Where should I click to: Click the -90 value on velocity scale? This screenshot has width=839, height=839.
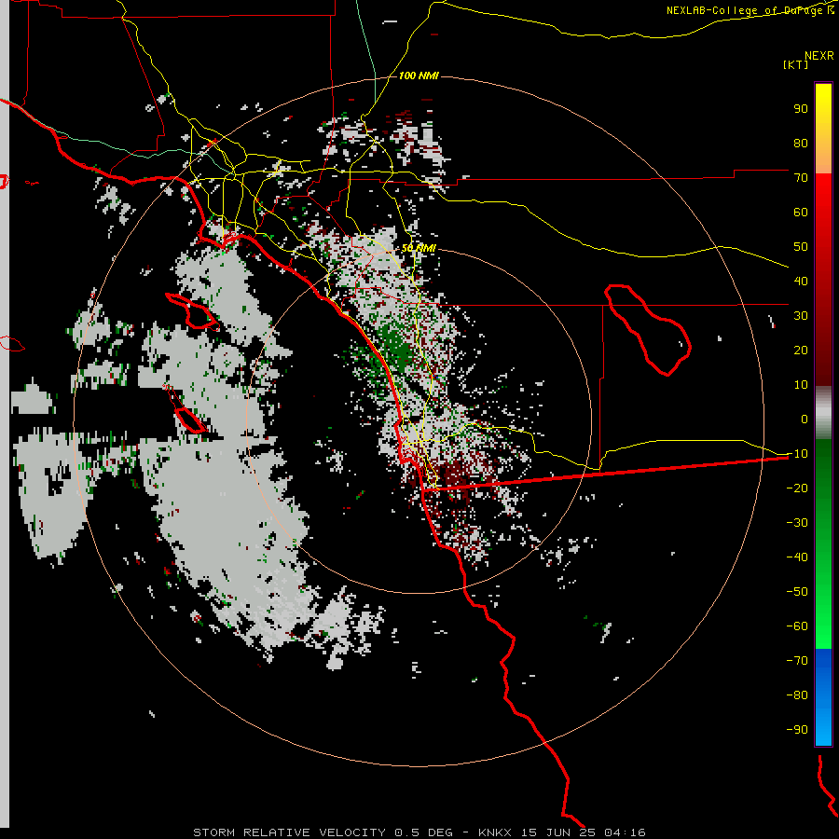pyautogui.click(x=797, y=729)
